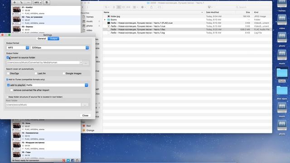
Task: Click the Root folder path field
Action: coord(43,105)
